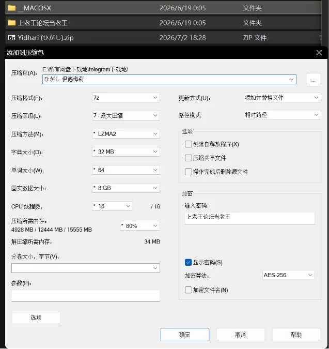Close the 添加到压缩包 dialog
This screenshot has width=329, height=349.
point(319,53)
